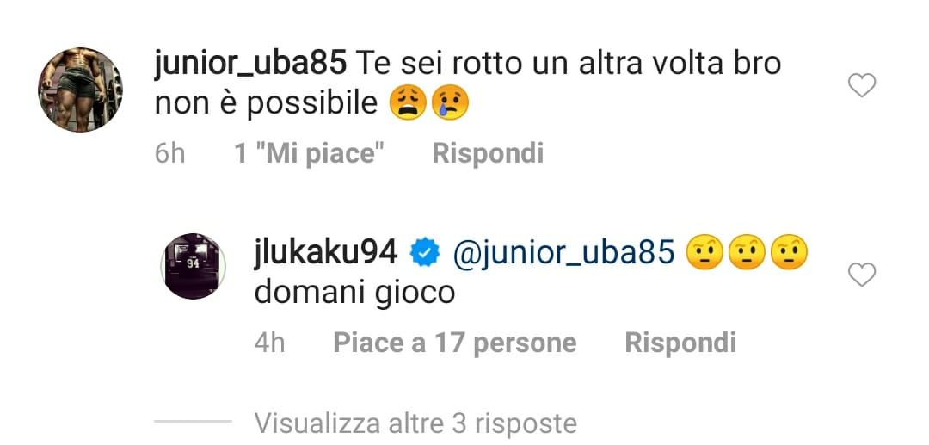Like jlukaku94's reply with the heart icon
The height and width of the screenshot is (445, 929).
click(861, 275)
